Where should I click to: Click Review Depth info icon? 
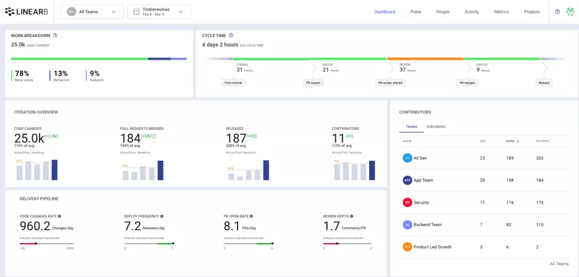click(352, 216)
